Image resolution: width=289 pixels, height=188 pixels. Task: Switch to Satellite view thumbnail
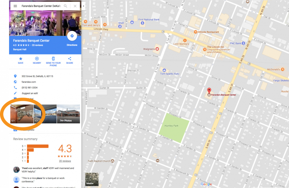point(92,179)
